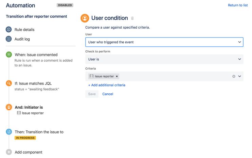Remove the Issue reporter criteria tag

click(x=117, y=76)
